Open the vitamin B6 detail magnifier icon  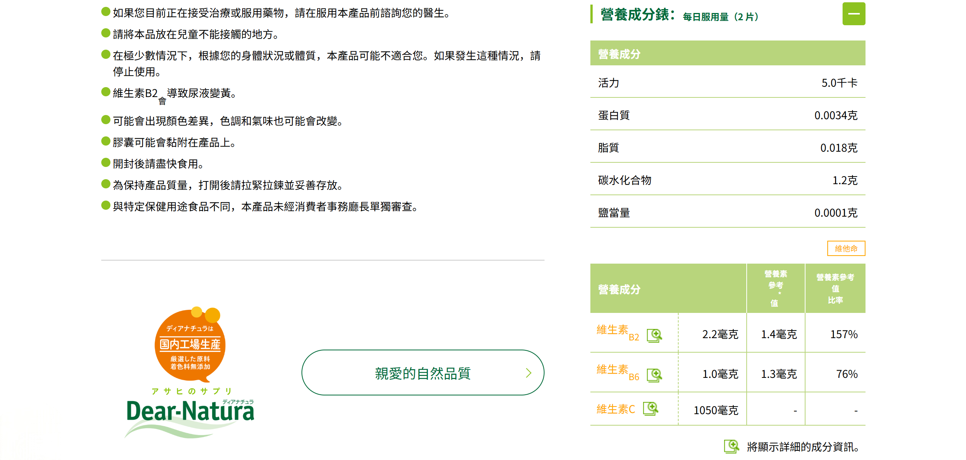pyautogui.click(x=654, y=375)
